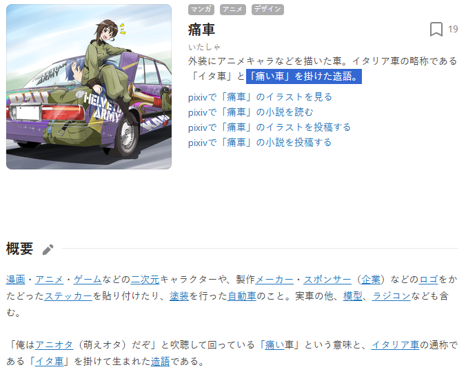The width and height of the screenshot is (466, 374).
Task: Select the アニメ category tag
Action: tap(233, 10)
